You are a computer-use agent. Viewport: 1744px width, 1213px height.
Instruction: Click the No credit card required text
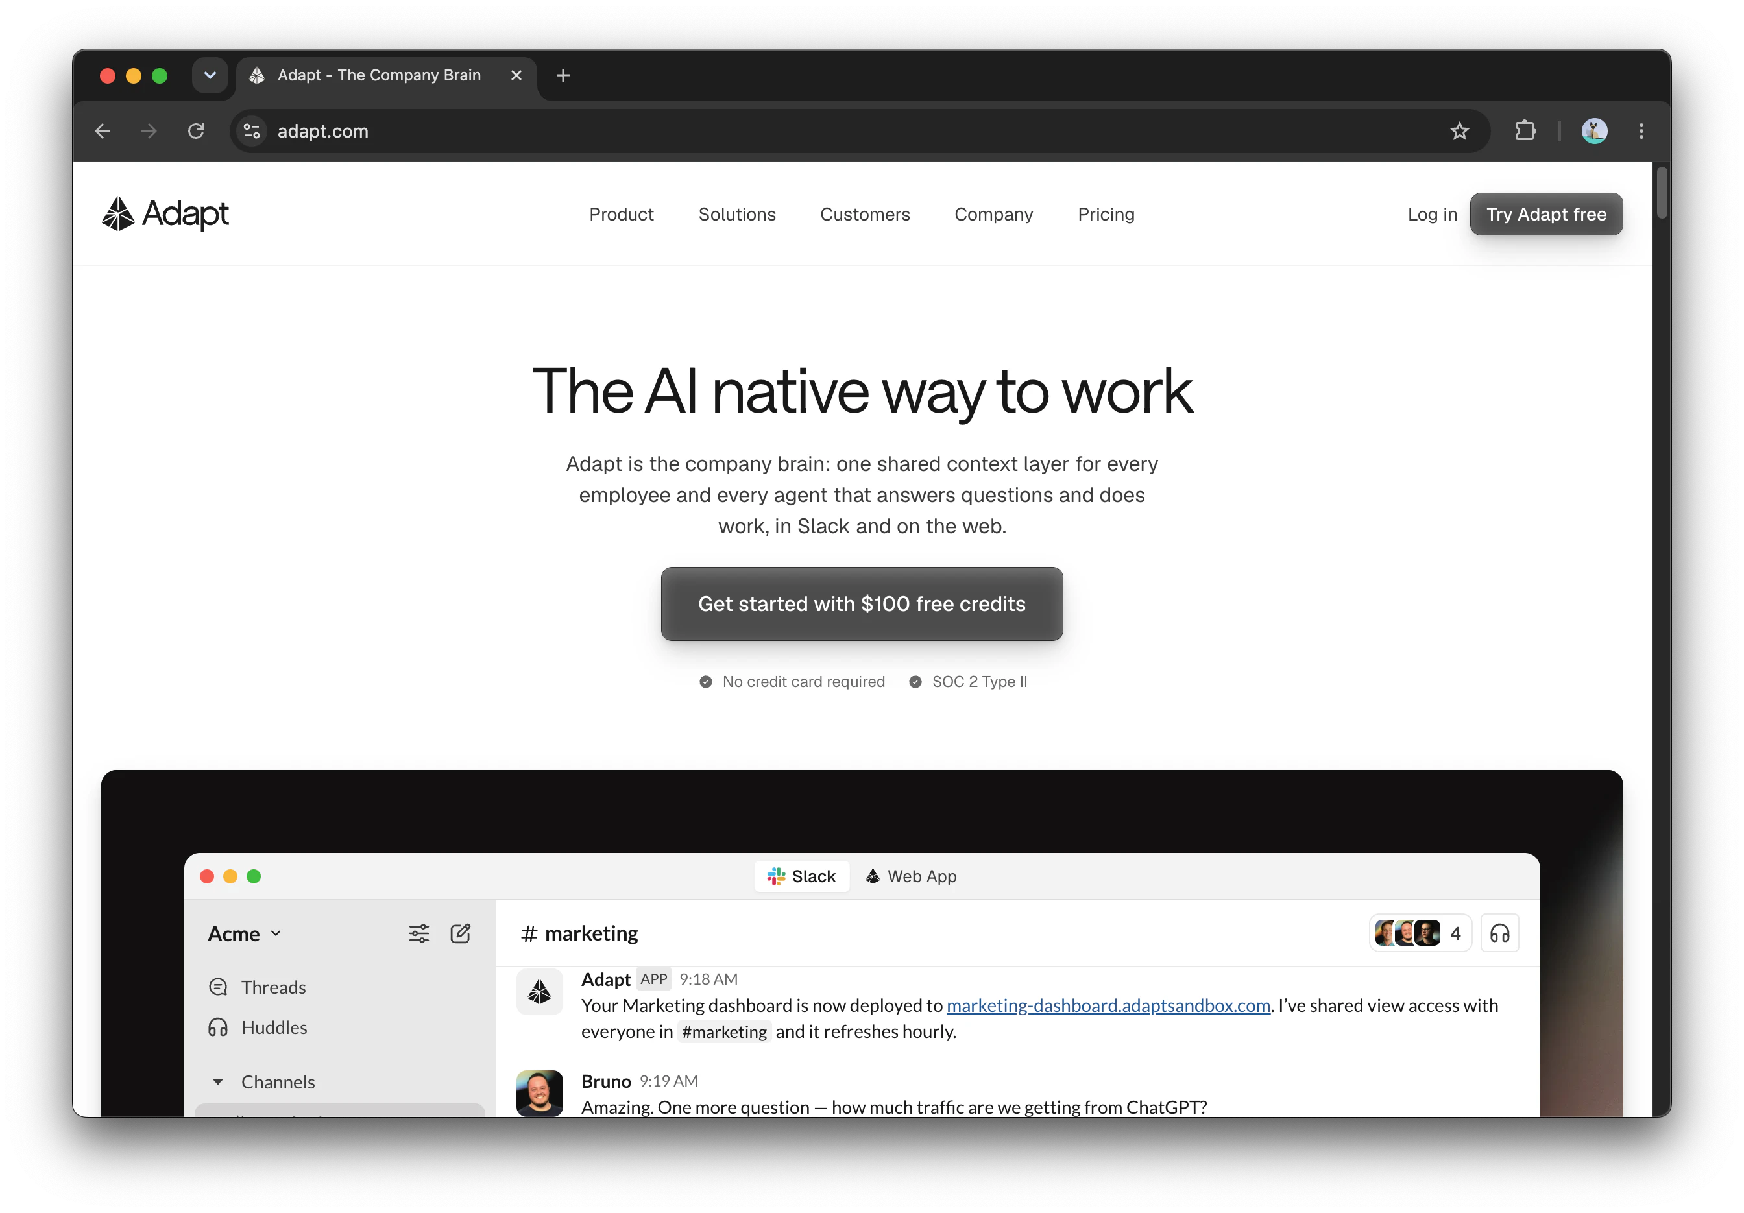(x=804, y=682)
